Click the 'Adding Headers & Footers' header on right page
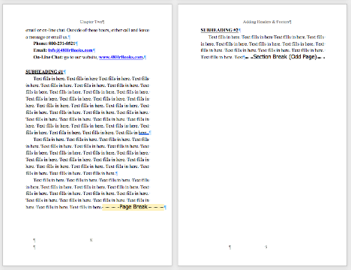 pyautogui.click(x=267, y=22)
